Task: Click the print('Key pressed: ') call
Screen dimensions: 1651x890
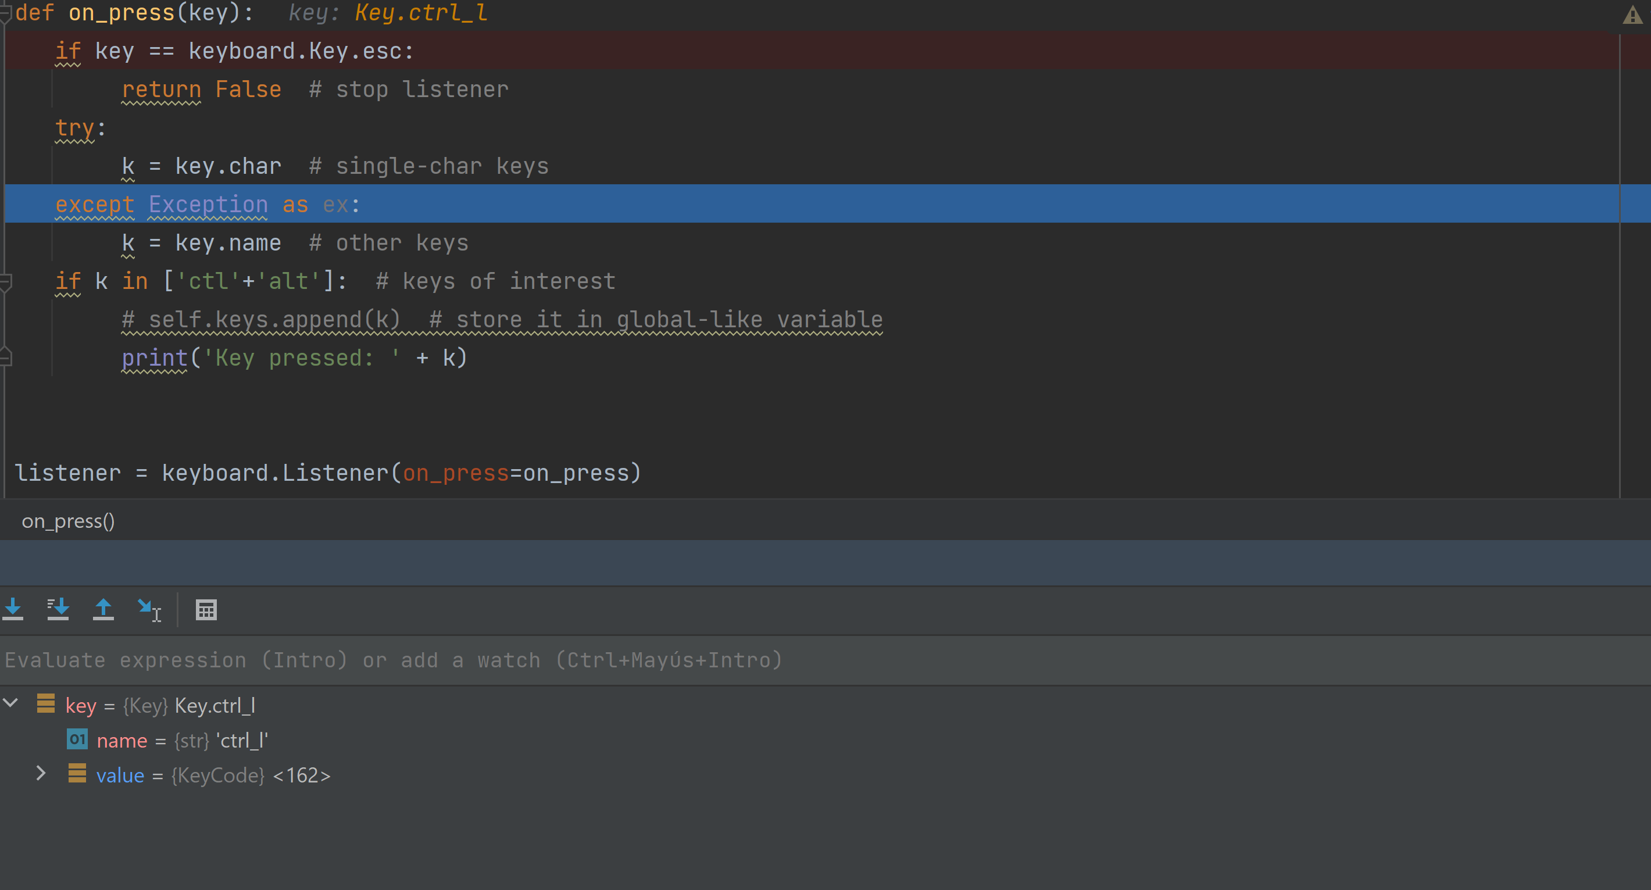Action: point(294,358)
